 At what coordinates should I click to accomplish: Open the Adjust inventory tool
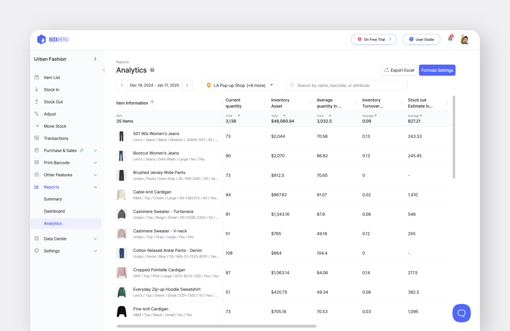click(x=50, y=114)
